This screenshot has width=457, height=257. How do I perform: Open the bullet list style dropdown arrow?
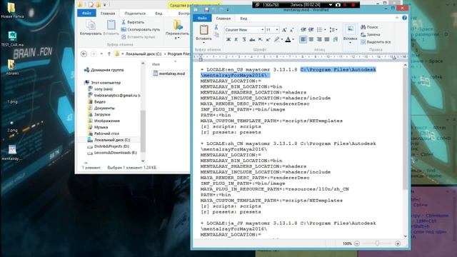coord(325,30)
